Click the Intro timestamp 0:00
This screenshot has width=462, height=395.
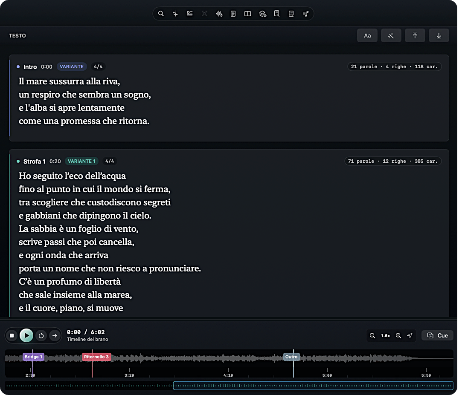pyautogui.click(x=46, y=67)
